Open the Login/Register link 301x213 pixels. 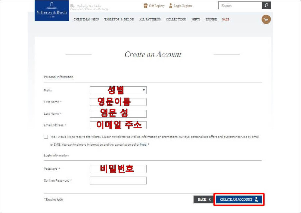click(183, 6)
